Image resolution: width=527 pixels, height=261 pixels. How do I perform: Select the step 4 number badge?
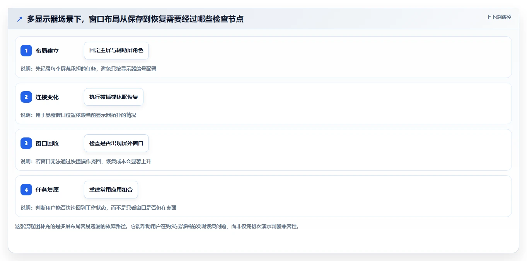coord(26,190)
